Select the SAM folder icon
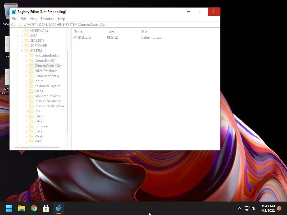The height and width of the screenshot is (215, 287). coord(27,35)
